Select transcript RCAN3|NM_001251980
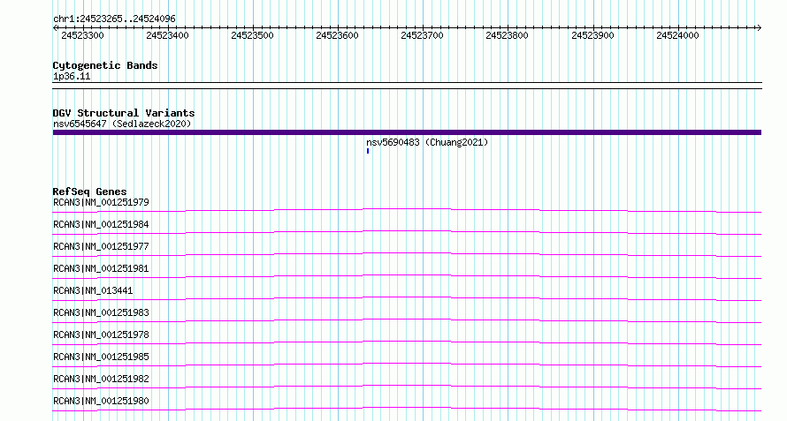The width and height of the screenshot is (787, 421). click(x=101, y=401)
